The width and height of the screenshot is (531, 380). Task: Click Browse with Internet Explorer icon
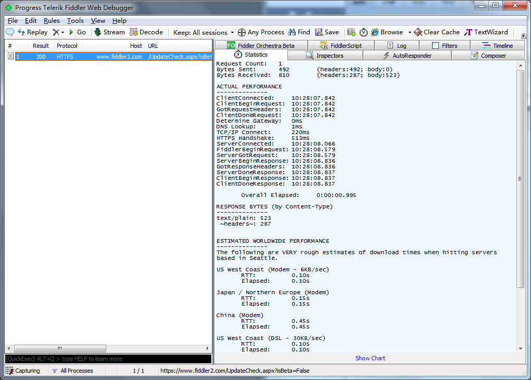coord(387,32)
